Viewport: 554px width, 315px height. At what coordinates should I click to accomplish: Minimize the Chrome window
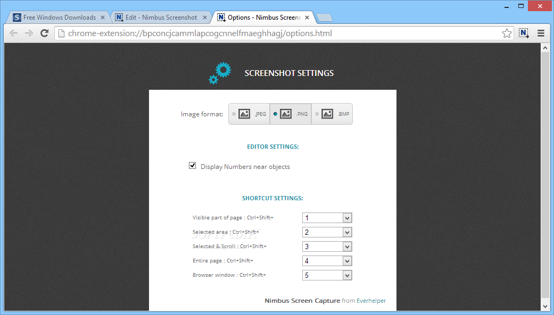coord(507,6)
